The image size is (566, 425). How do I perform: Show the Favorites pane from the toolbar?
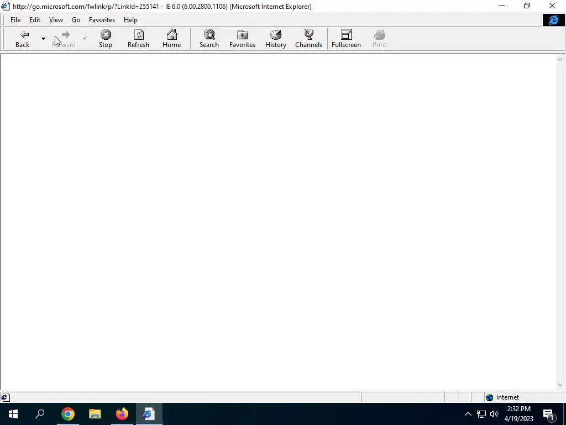[x=242, y=39]
